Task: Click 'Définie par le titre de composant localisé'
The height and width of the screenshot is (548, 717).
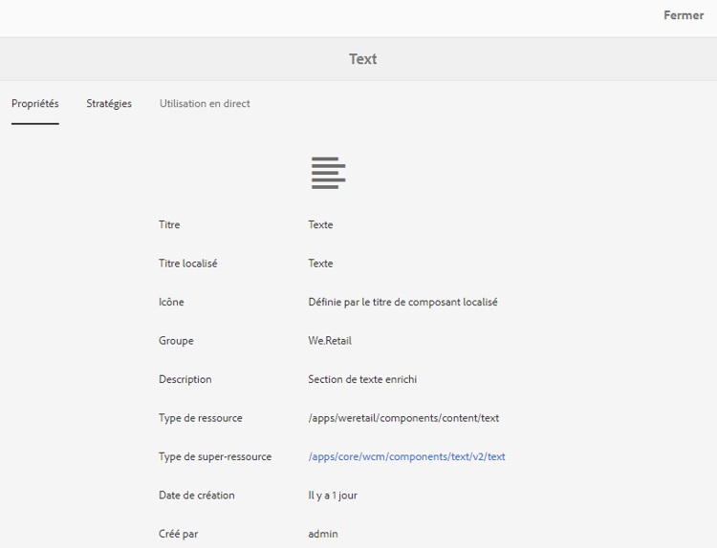Action: pyautogui.click(x=402, y=302)
